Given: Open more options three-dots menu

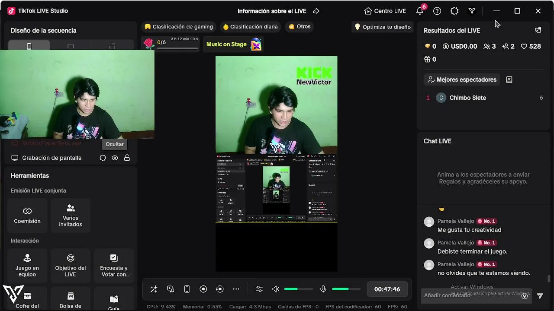Looking at the screenshot, I should [x=236, y=289].
